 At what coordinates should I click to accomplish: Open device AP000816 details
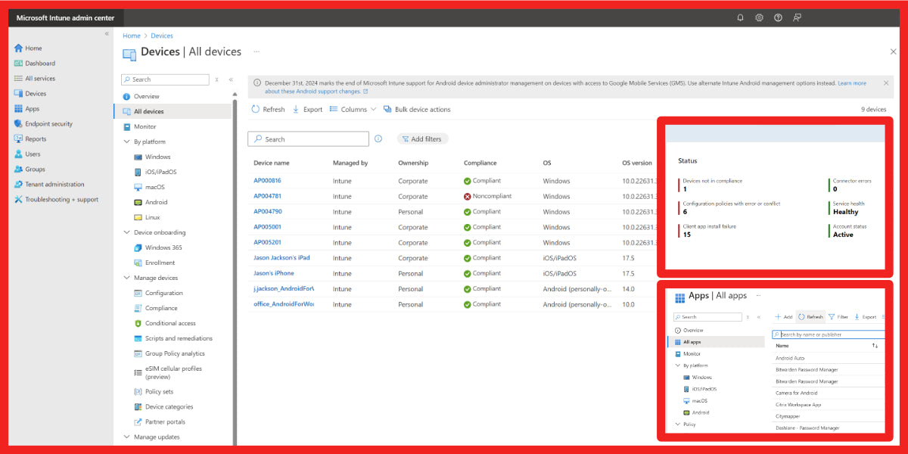point(267,181)
